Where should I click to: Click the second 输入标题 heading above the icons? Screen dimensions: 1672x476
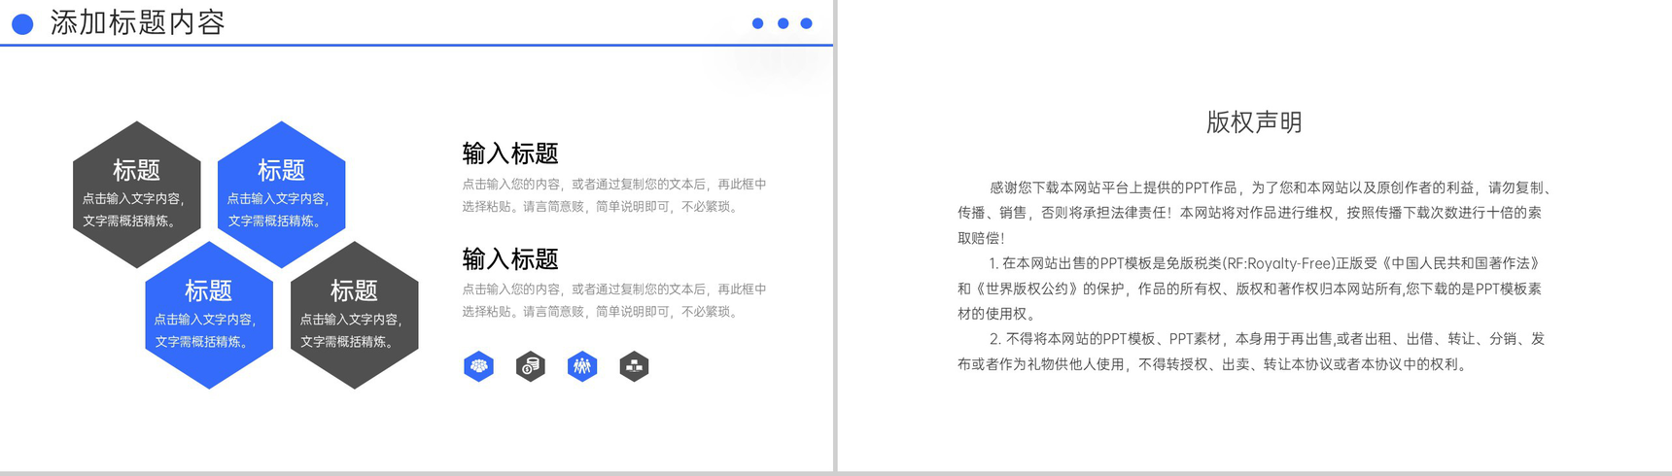tap(510, 259)
